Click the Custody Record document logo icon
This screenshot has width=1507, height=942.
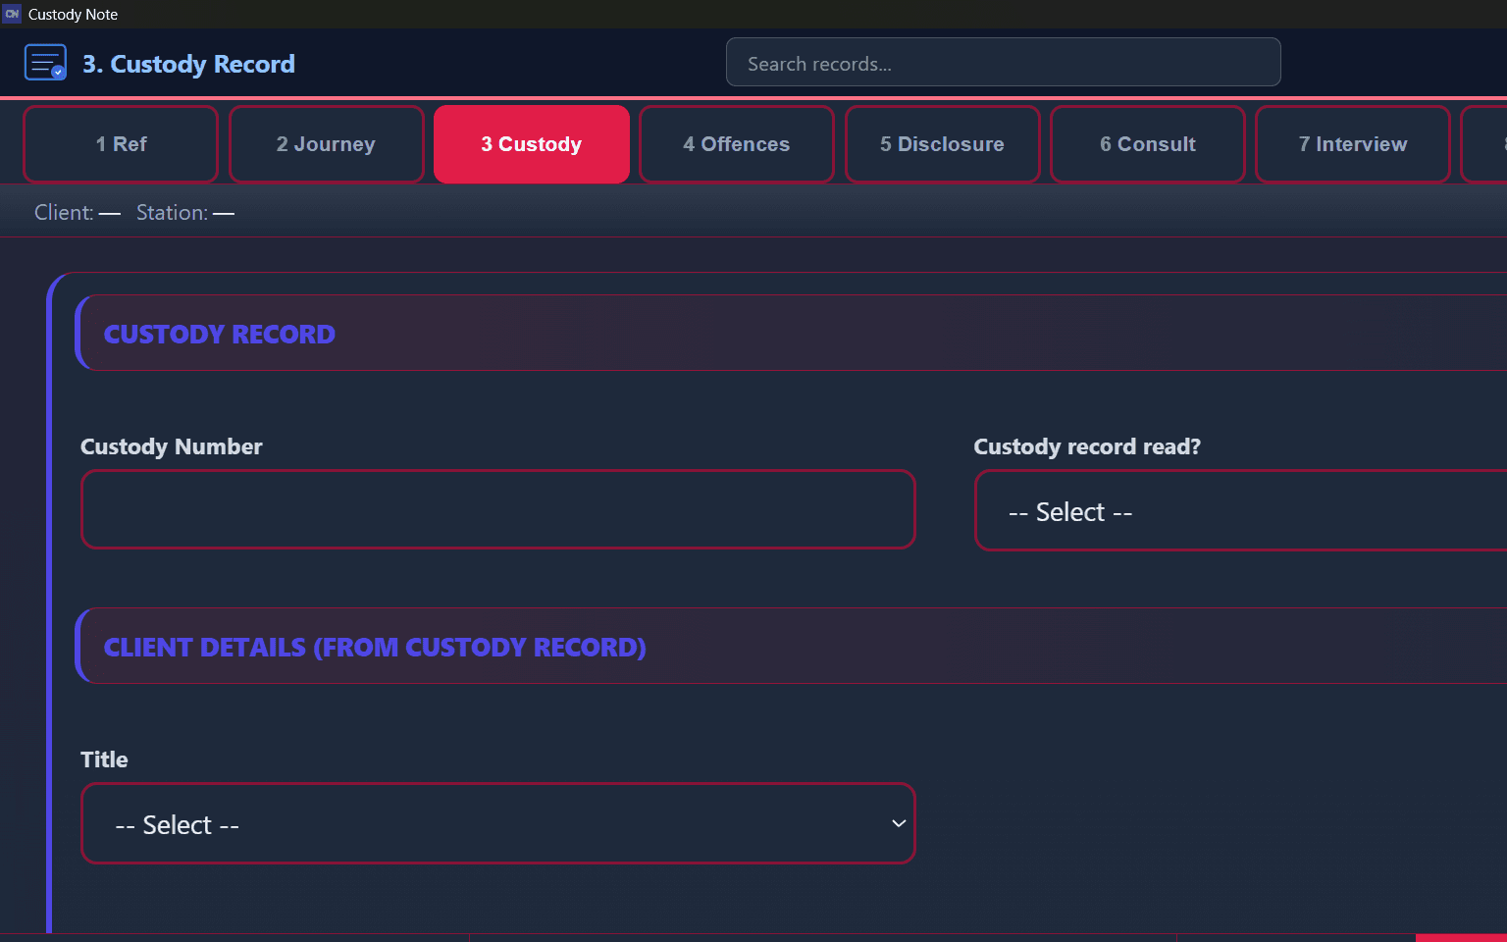coord(45,63)
